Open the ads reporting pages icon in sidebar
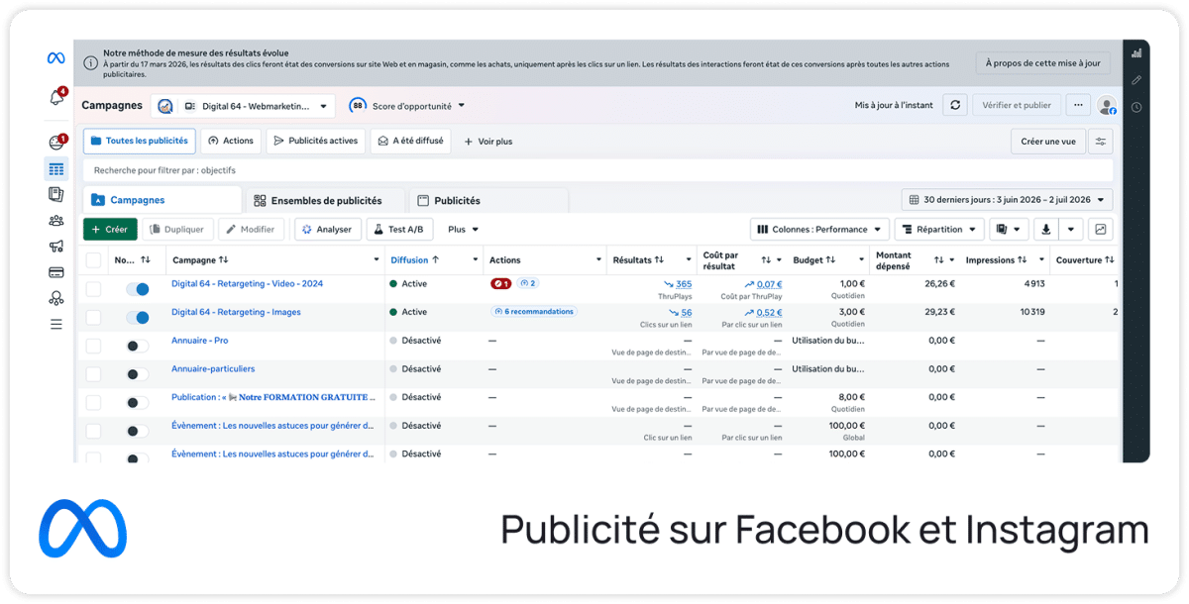 (x=56, y=194)
